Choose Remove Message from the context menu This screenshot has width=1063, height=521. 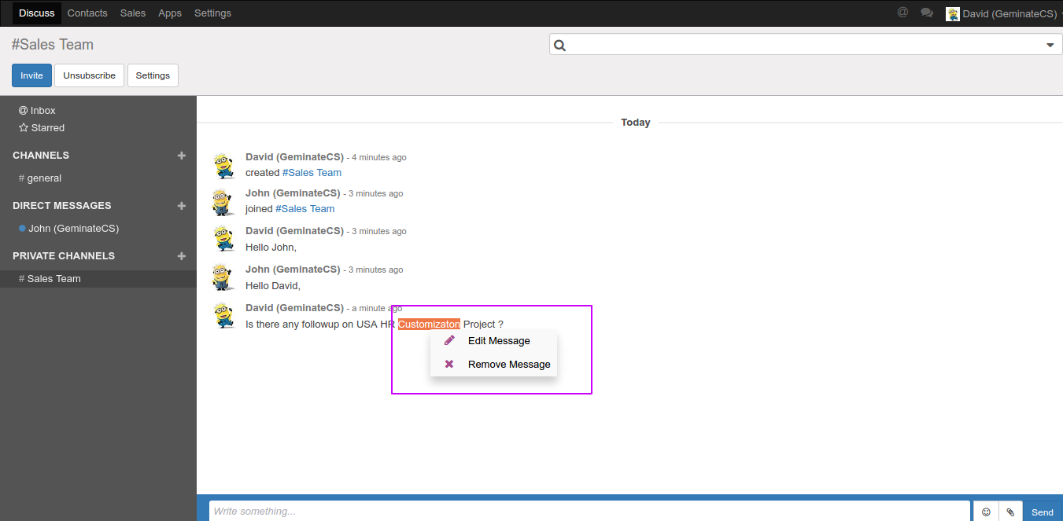point(493,365)
